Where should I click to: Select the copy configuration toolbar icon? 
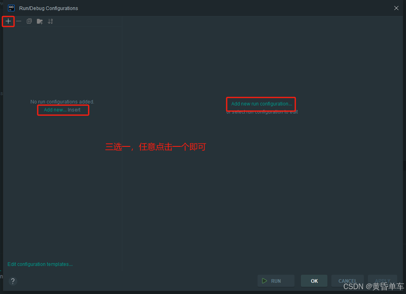pos(28,21)
